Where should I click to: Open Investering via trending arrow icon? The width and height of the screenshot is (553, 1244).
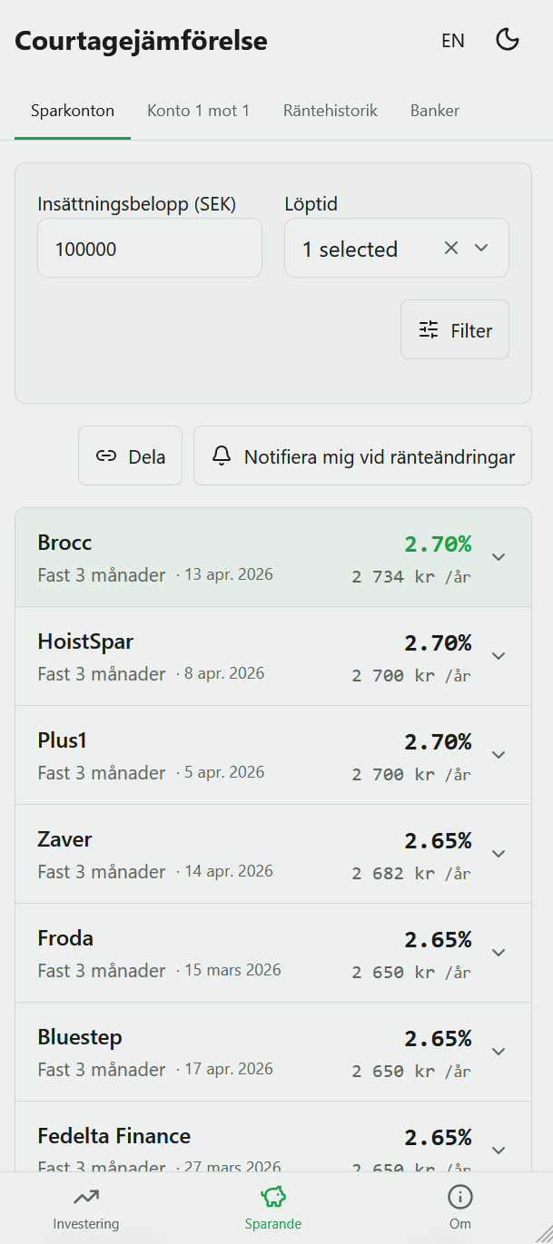pyautogui.click(x=86, y=1197)
